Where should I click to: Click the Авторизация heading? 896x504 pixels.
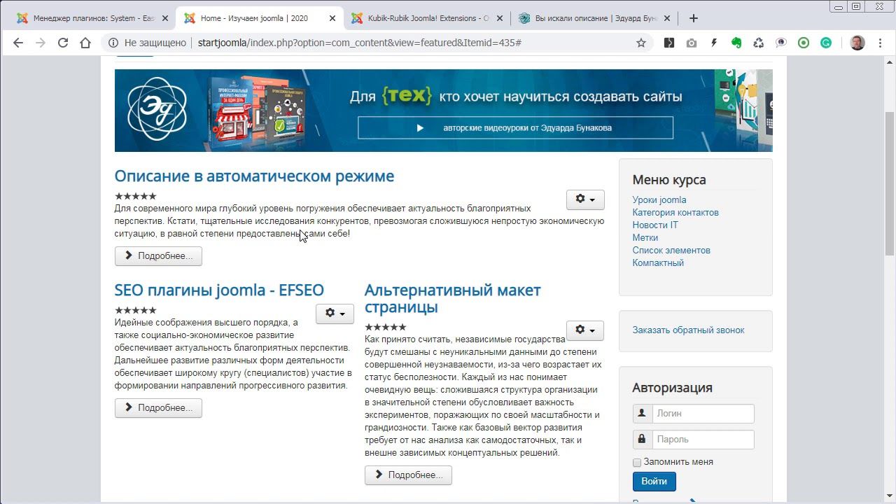[x=672, y=388]
